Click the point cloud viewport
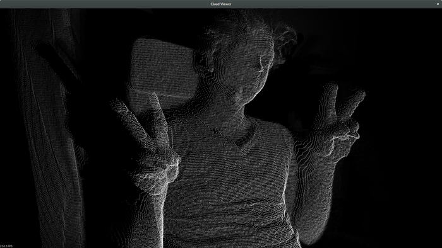 (221, 128)
